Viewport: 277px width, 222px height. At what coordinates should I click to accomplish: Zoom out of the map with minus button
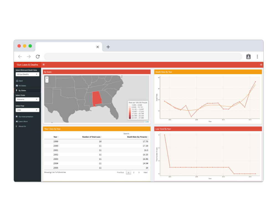tap(47, 81)
